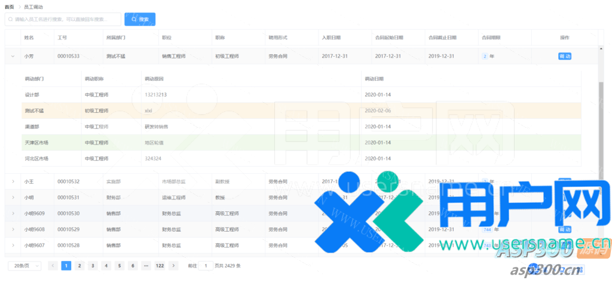The width and height of the screenshot is (612, 283).
Task: Click the go-to page number input
Action: tap(206, 266)
